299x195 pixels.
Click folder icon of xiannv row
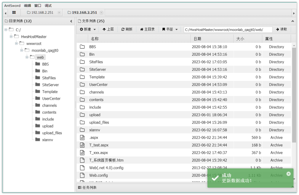coord(82,130)
